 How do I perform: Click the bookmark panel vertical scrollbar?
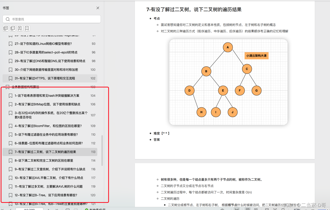(x=102, y=150)
